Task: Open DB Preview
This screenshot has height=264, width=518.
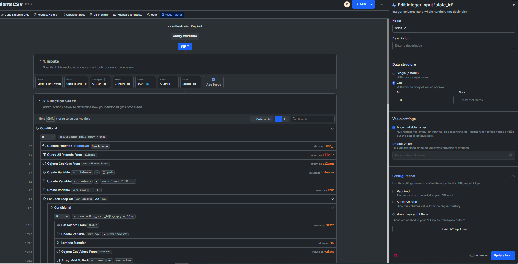Action: click(x=99, y=15)
